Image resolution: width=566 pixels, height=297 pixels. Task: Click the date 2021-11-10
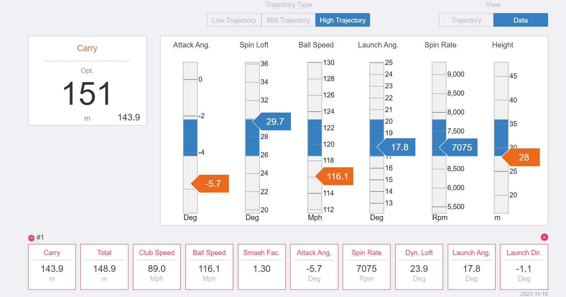click(x=534, y=294)
